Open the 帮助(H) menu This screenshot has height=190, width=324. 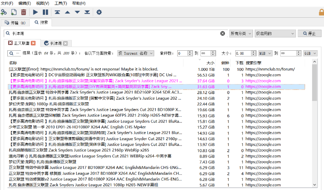(x=79, y=3)
